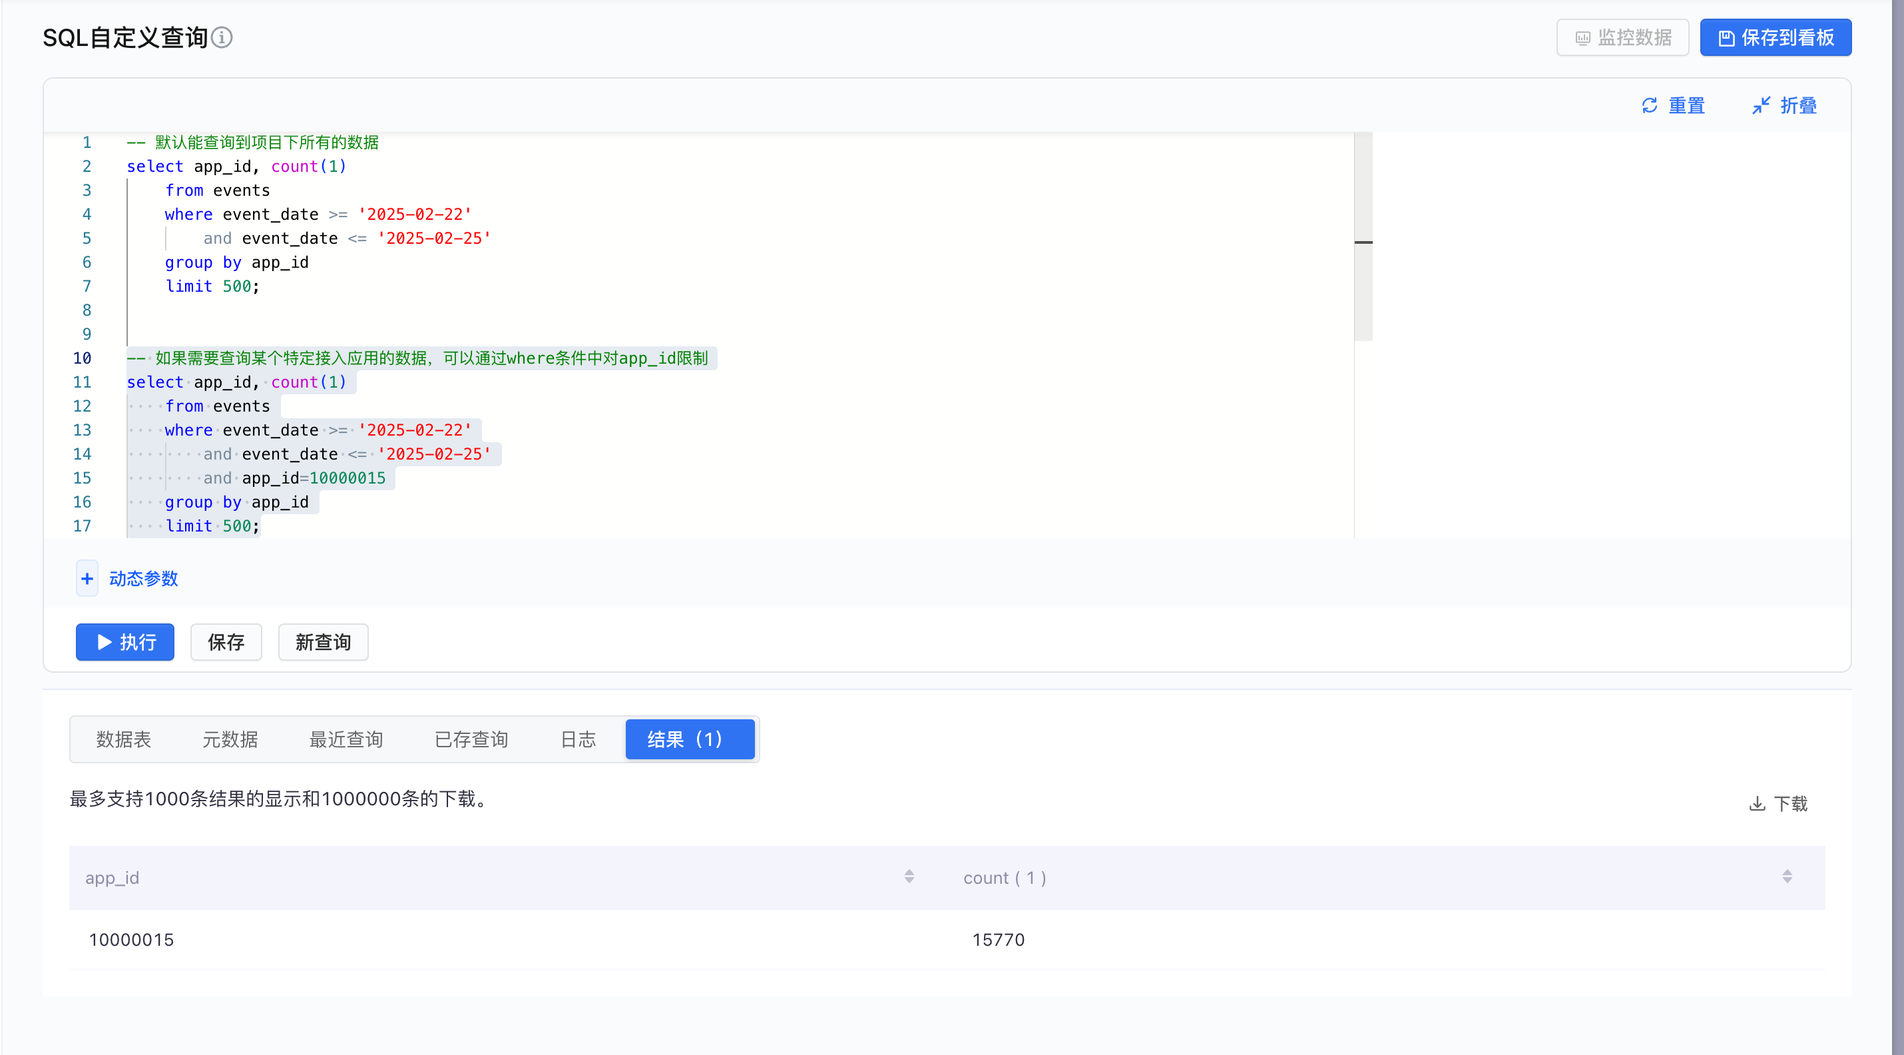Image resolution: width=1904 pixels, height=1055 pixels.
Task: Switch to the 日志 tab
Action: [578, 739]
